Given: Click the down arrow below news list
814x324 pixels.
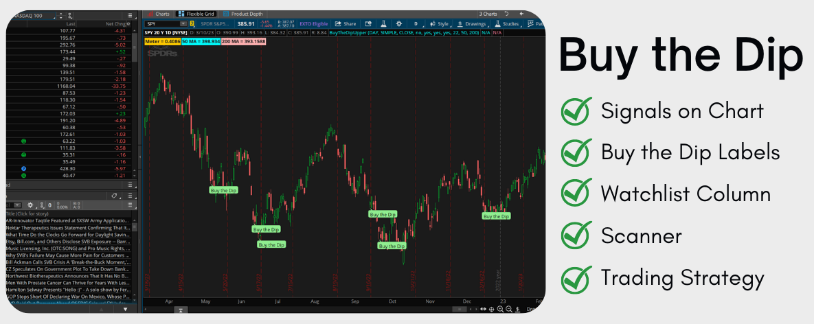Looking at the screenshot, I should [x=125, y=310].
